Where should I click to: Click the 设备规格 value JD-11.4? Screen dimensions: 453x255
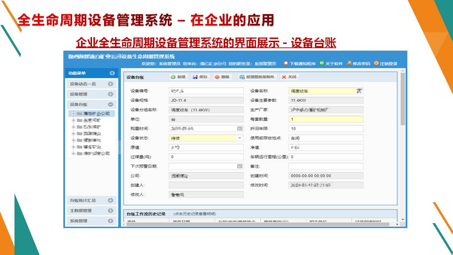coord(206,101)
